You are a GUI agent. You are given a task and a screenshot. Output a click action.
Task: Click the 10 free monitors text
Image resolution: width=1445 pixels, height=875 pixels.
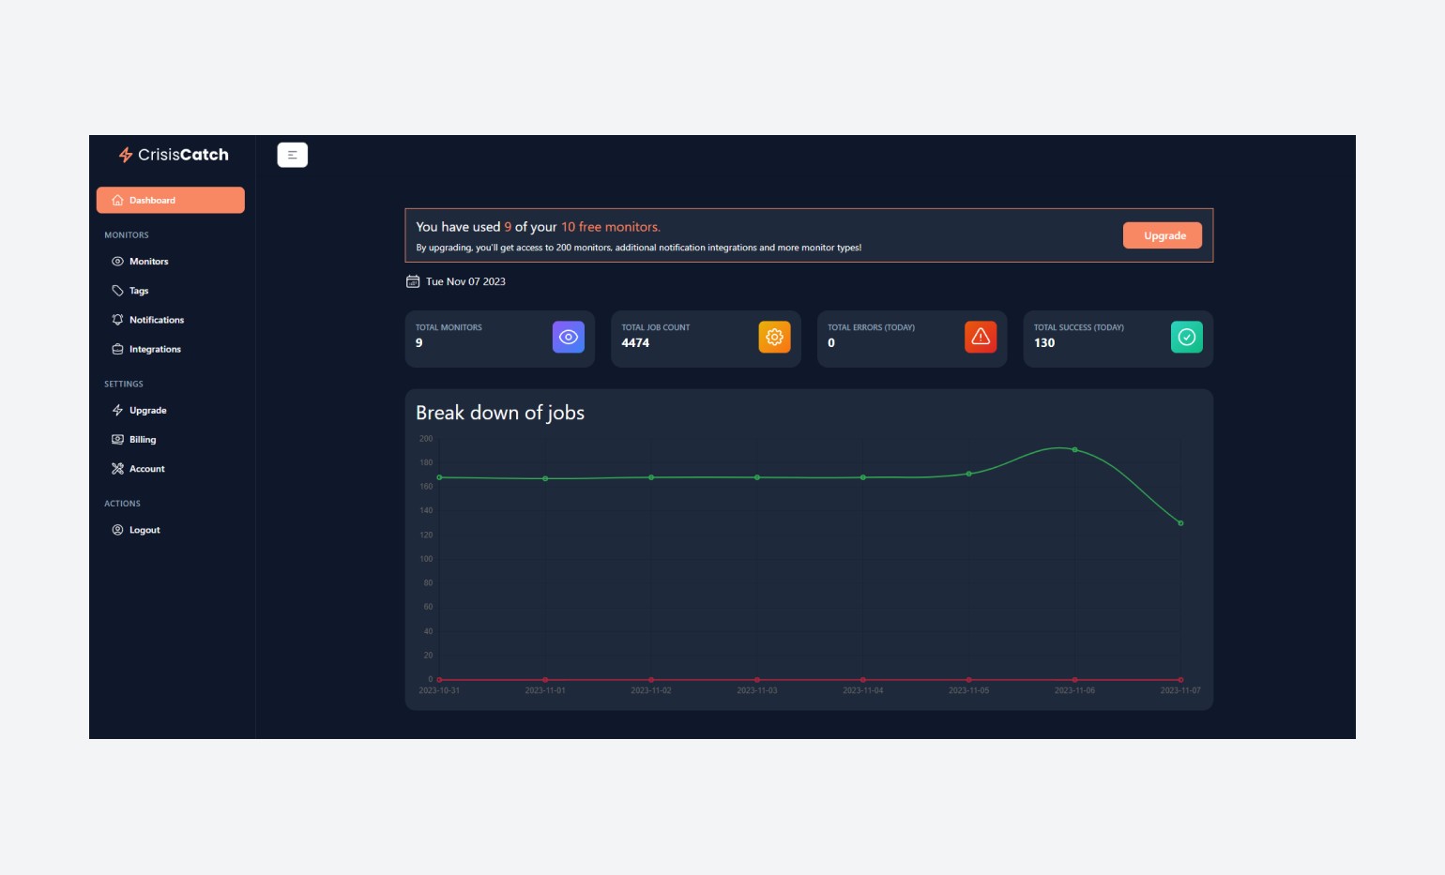coord(610,227)
